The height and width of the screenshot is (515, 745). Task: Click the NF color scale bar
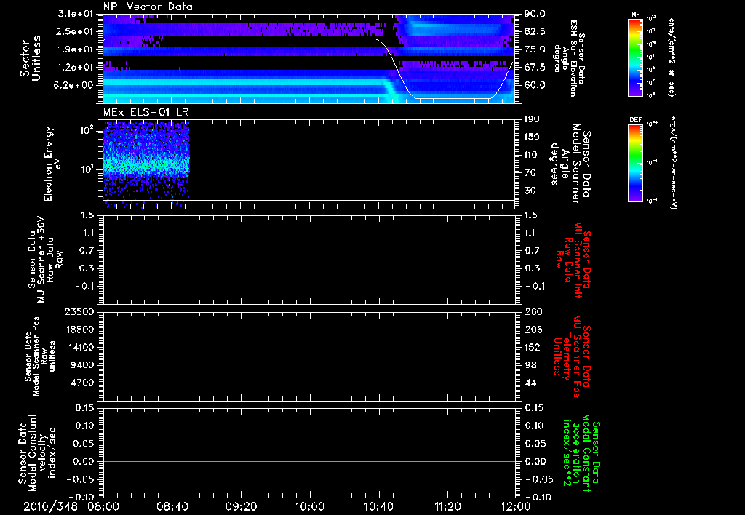click(634, 57)
